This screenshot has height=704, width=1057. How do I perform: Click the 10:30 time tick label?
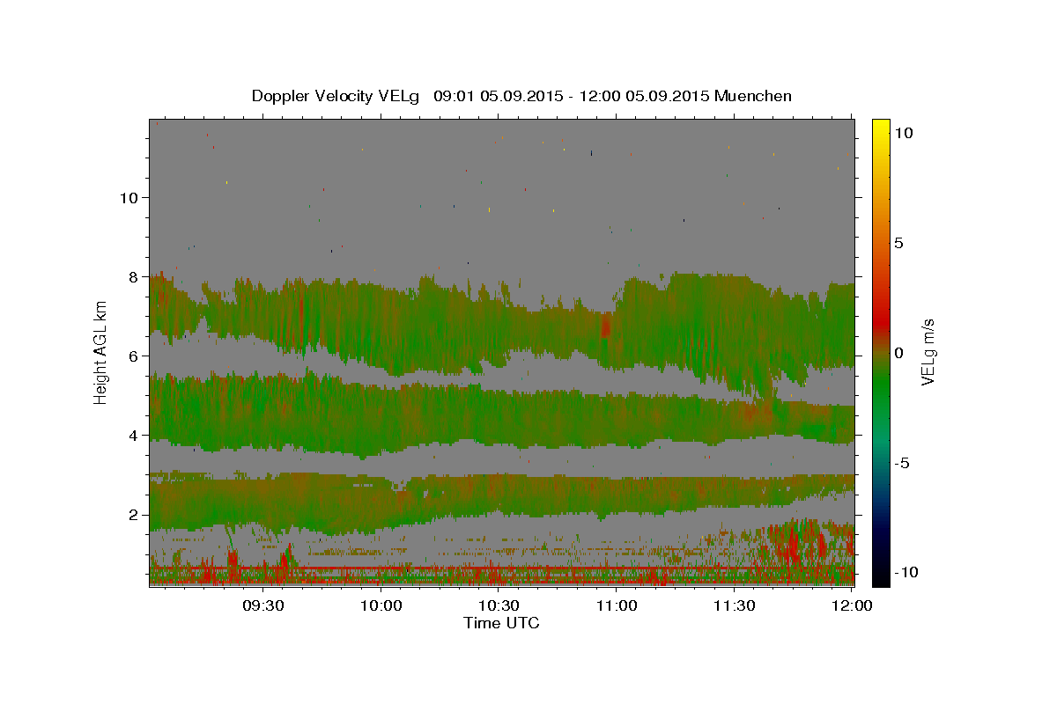pos(499,605)
